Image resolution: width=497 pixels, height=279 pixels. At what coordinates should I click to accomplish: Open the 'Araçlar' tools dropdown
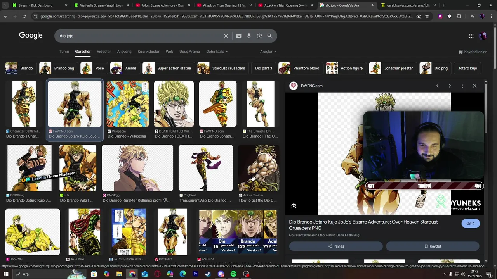(268, 52)
